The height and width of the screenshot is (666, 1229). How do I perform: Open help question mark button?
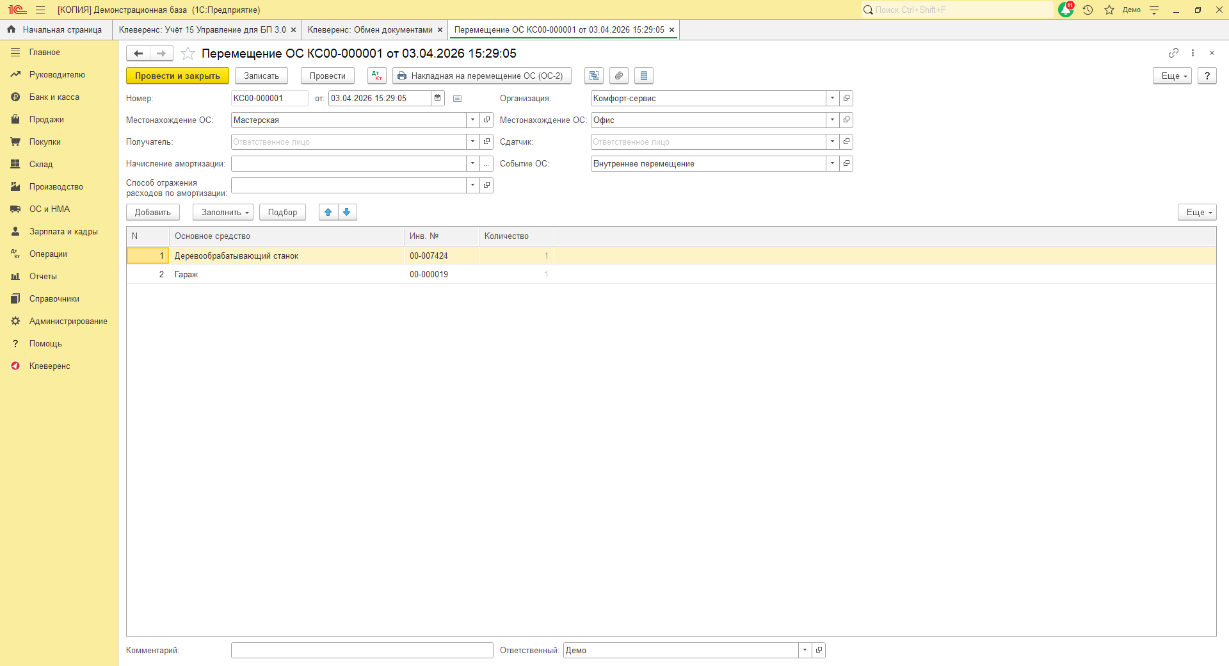(x=1207, y=76)
